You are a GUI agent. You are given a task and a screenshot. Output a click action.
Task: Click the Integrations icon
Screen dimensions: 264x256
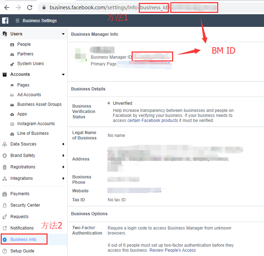coord(5,178)
